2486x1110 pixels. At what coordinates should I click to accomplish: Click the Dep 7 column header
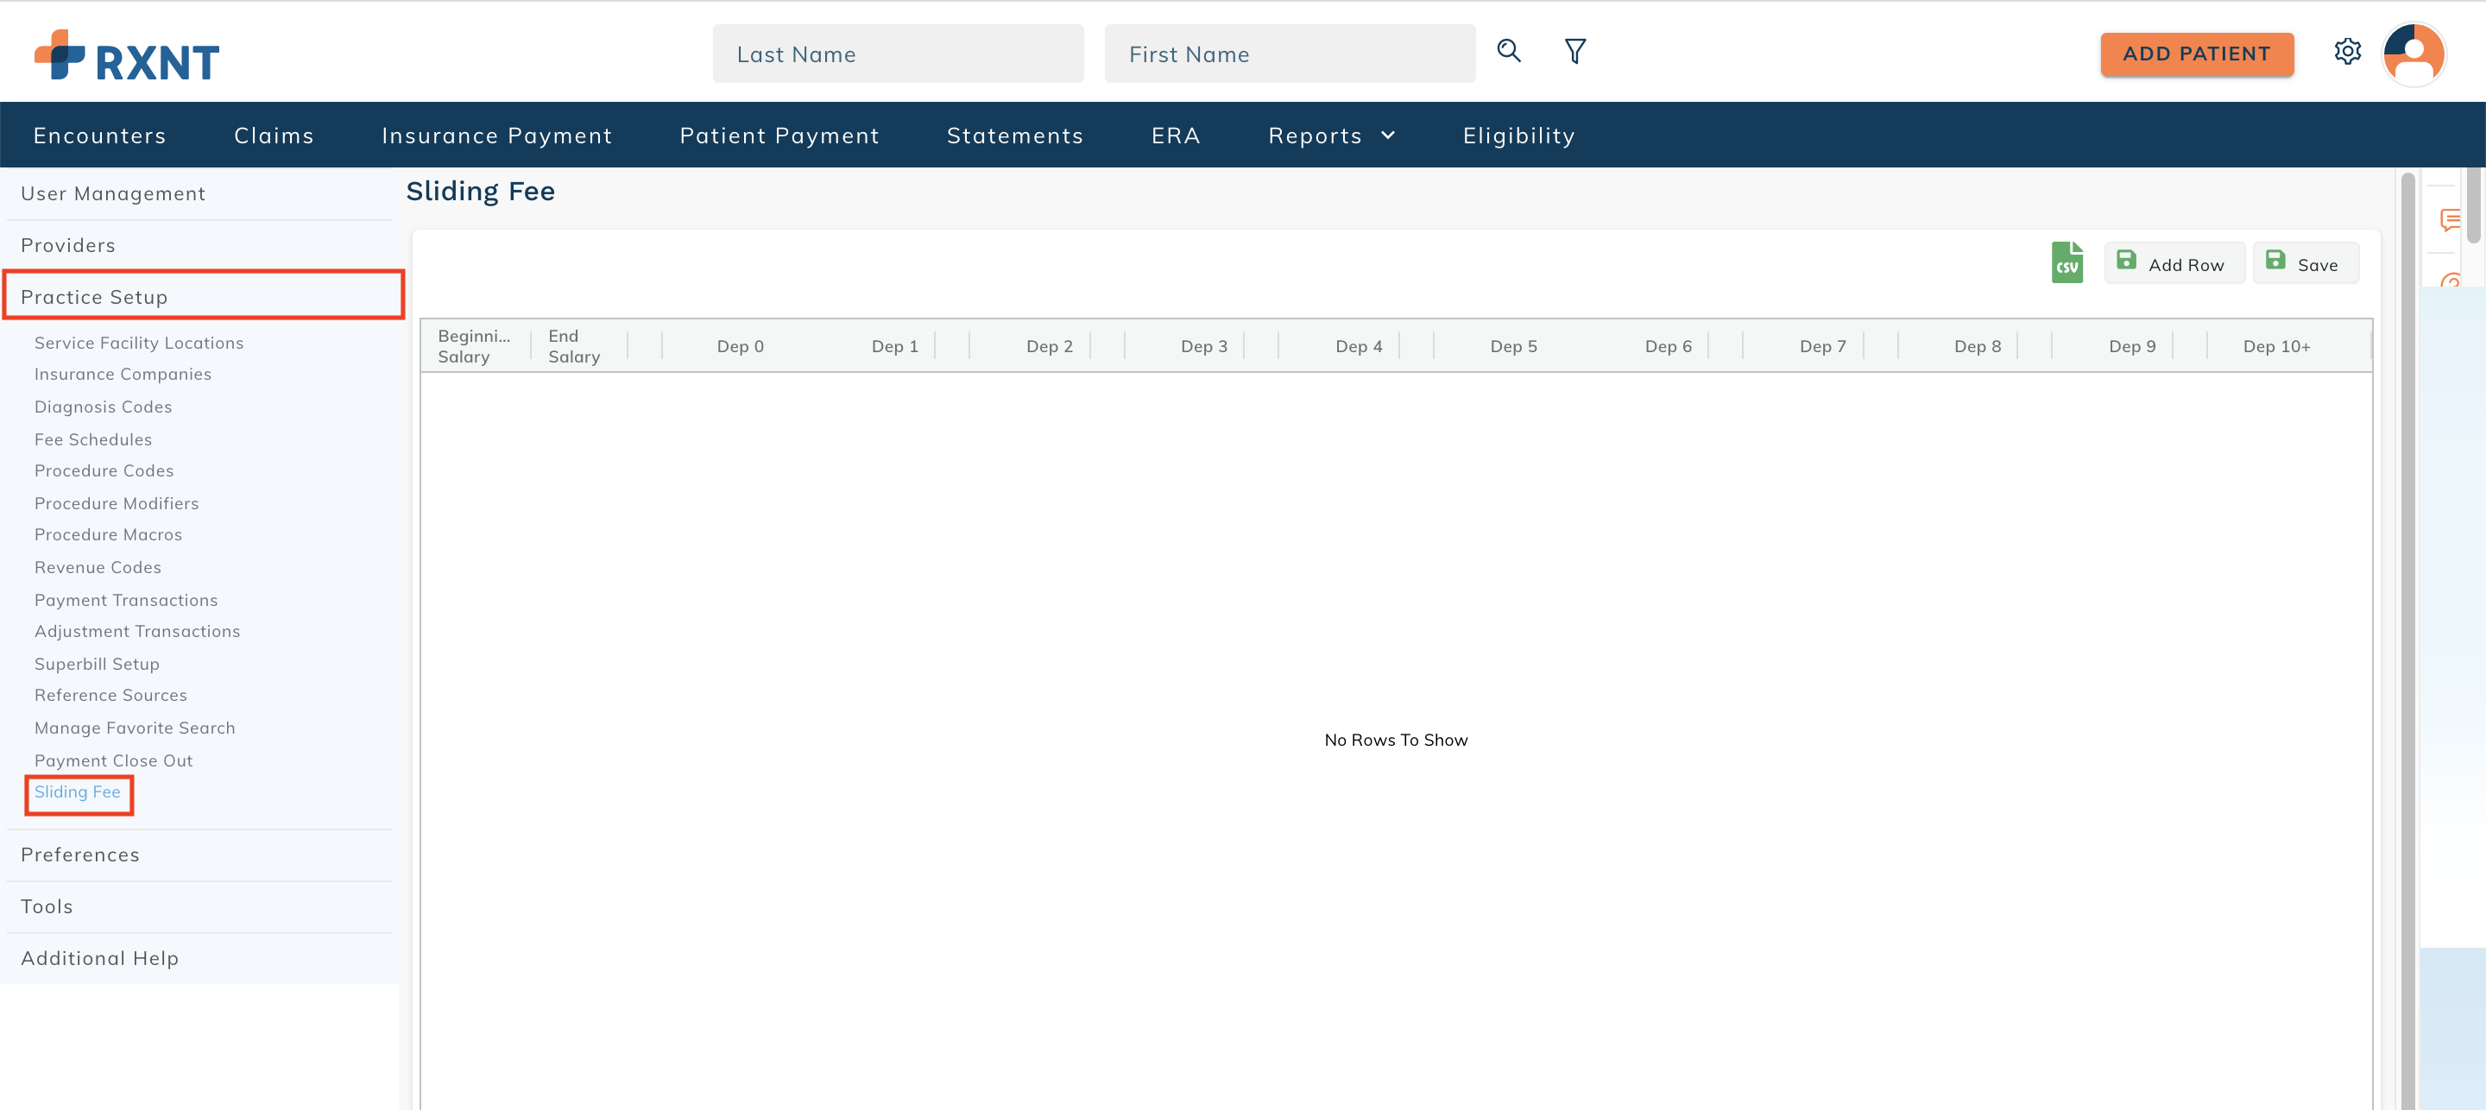1822,345
